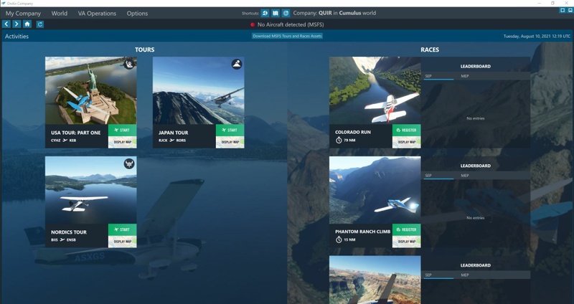Select MEP tab in Colorado Run leaderboard
Viewport: 574px width, 304px height.
pyautogui.click(x=465, y=76)
